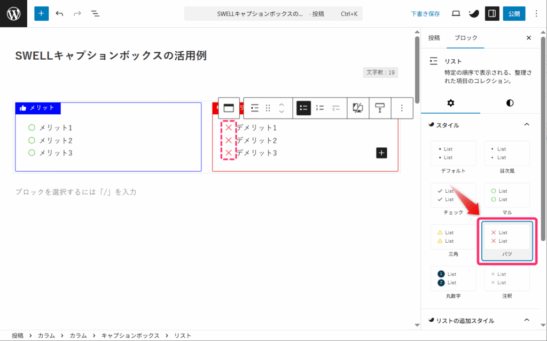Click the メリット1 list item
547x341 pixels.
56,128
